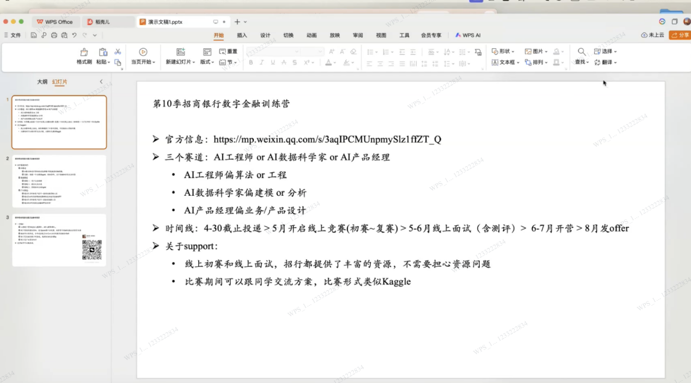Click the 未上云 cloud status button

coord(652,35)
